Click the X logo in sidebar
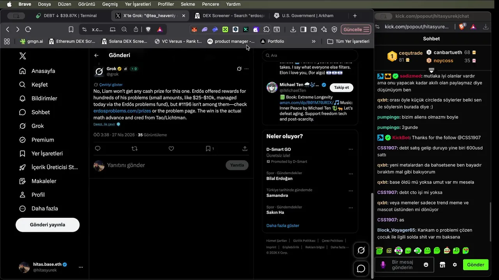499x280 pixels. coord(23,56)
